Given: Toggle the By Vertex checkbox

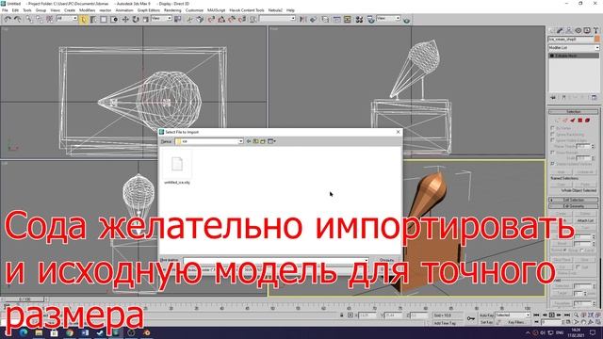Looking at the screenshot, I should pyautogui.click(x=553, y=128).
